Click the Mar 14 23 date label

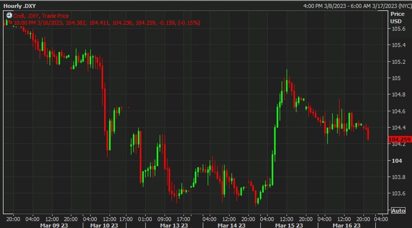click(x=232, y=225)
